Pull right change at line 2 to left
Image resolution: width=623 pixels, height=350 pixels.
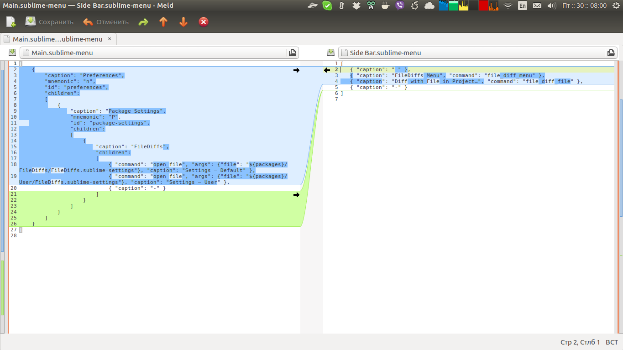pyautogui.click(x=327, y=70)
